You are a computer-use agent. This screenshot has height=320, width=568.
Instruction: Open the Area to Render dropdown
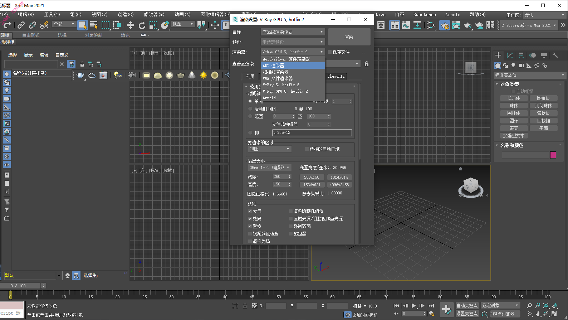[270, 149]
